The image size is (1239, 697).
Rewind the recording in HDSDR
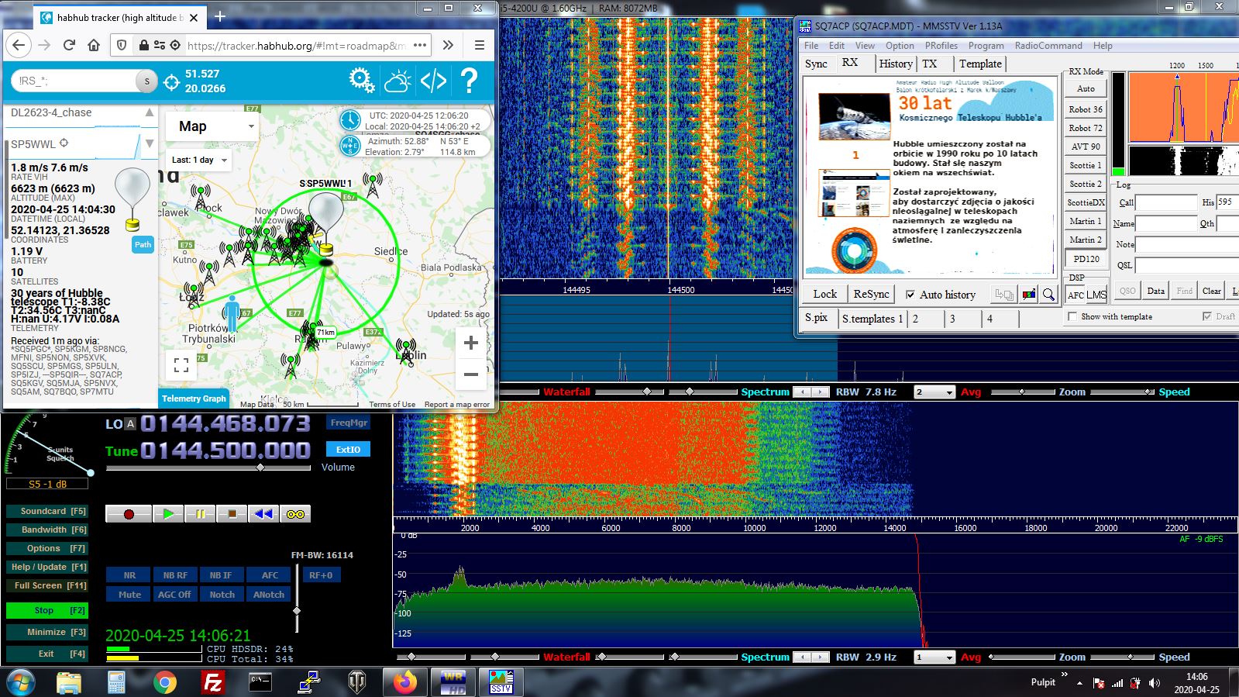click(263, 513)
